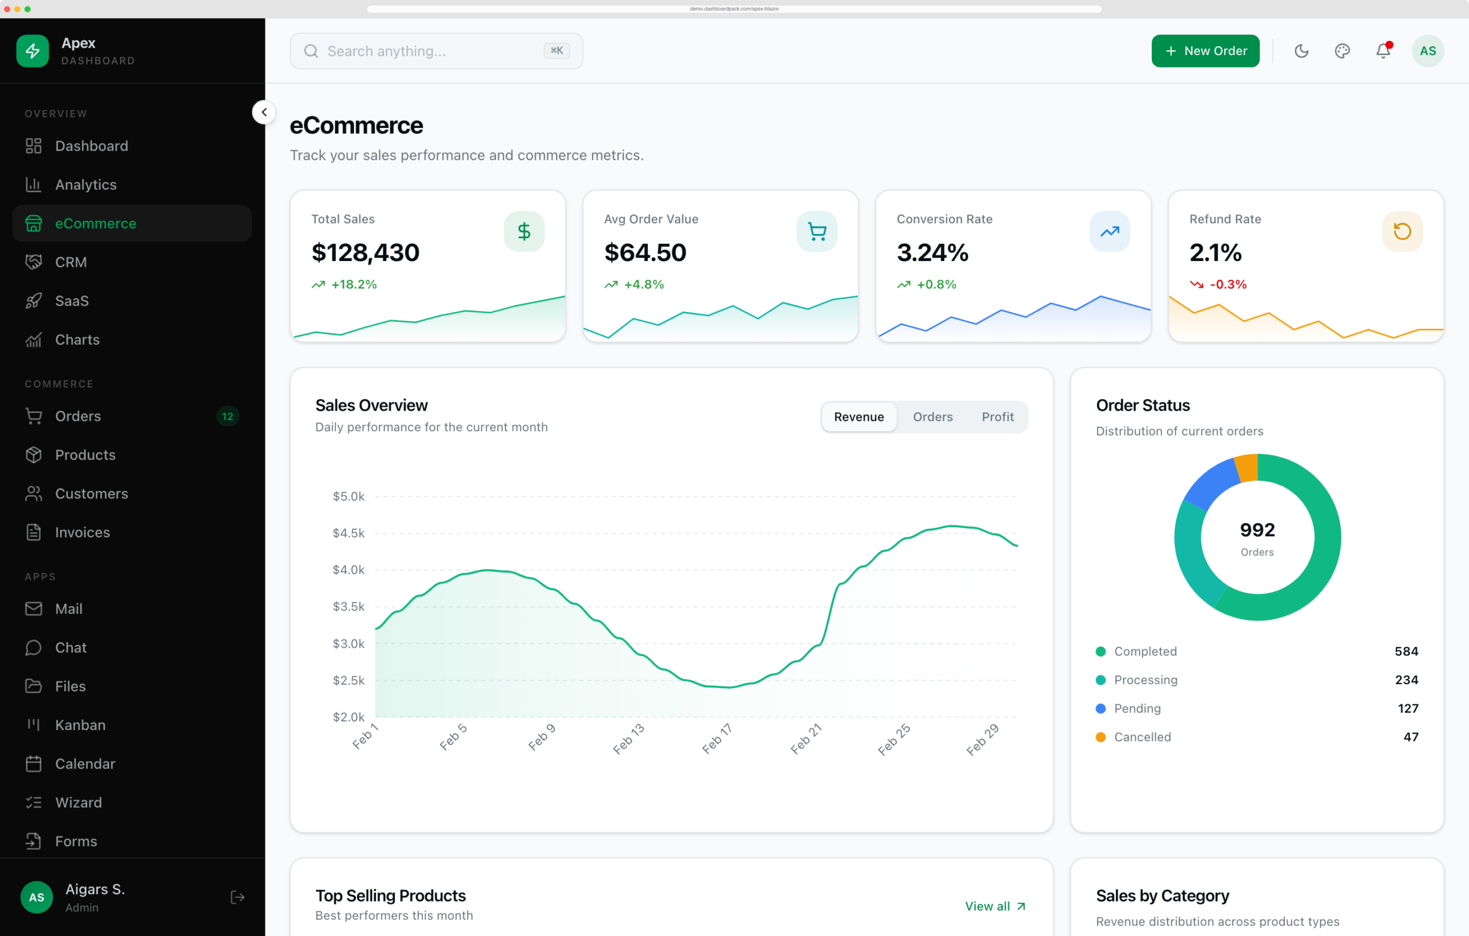The width and height of the screenshot is (1469, 936).
Task: Open Products box item
Action: tap(132, 455)
